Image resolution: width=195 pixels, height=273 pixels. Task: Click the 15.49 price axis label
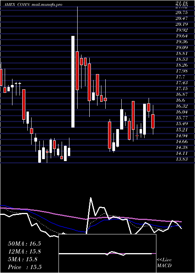(182, 124)
